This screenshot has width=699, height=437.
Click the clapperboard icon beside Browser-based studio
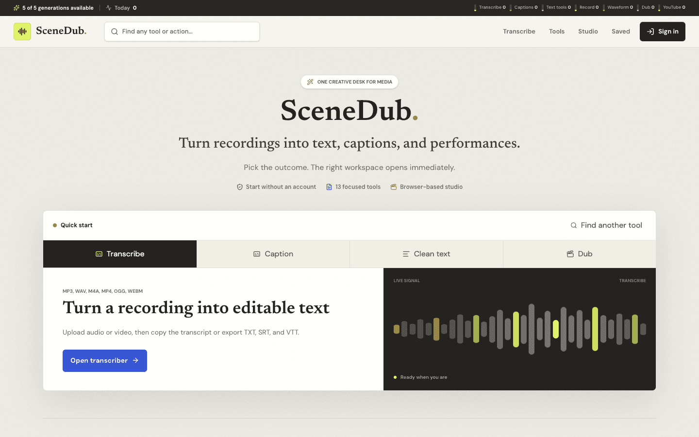coord(394,187)
